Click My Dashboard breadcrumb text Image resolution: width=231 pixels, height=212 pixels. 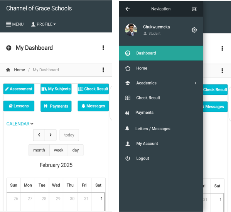coord(46,70)
